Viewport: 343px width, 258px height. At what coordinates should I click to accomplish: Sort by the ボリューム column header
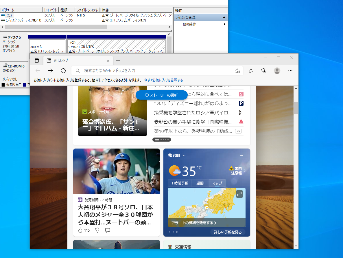(21, 10)
